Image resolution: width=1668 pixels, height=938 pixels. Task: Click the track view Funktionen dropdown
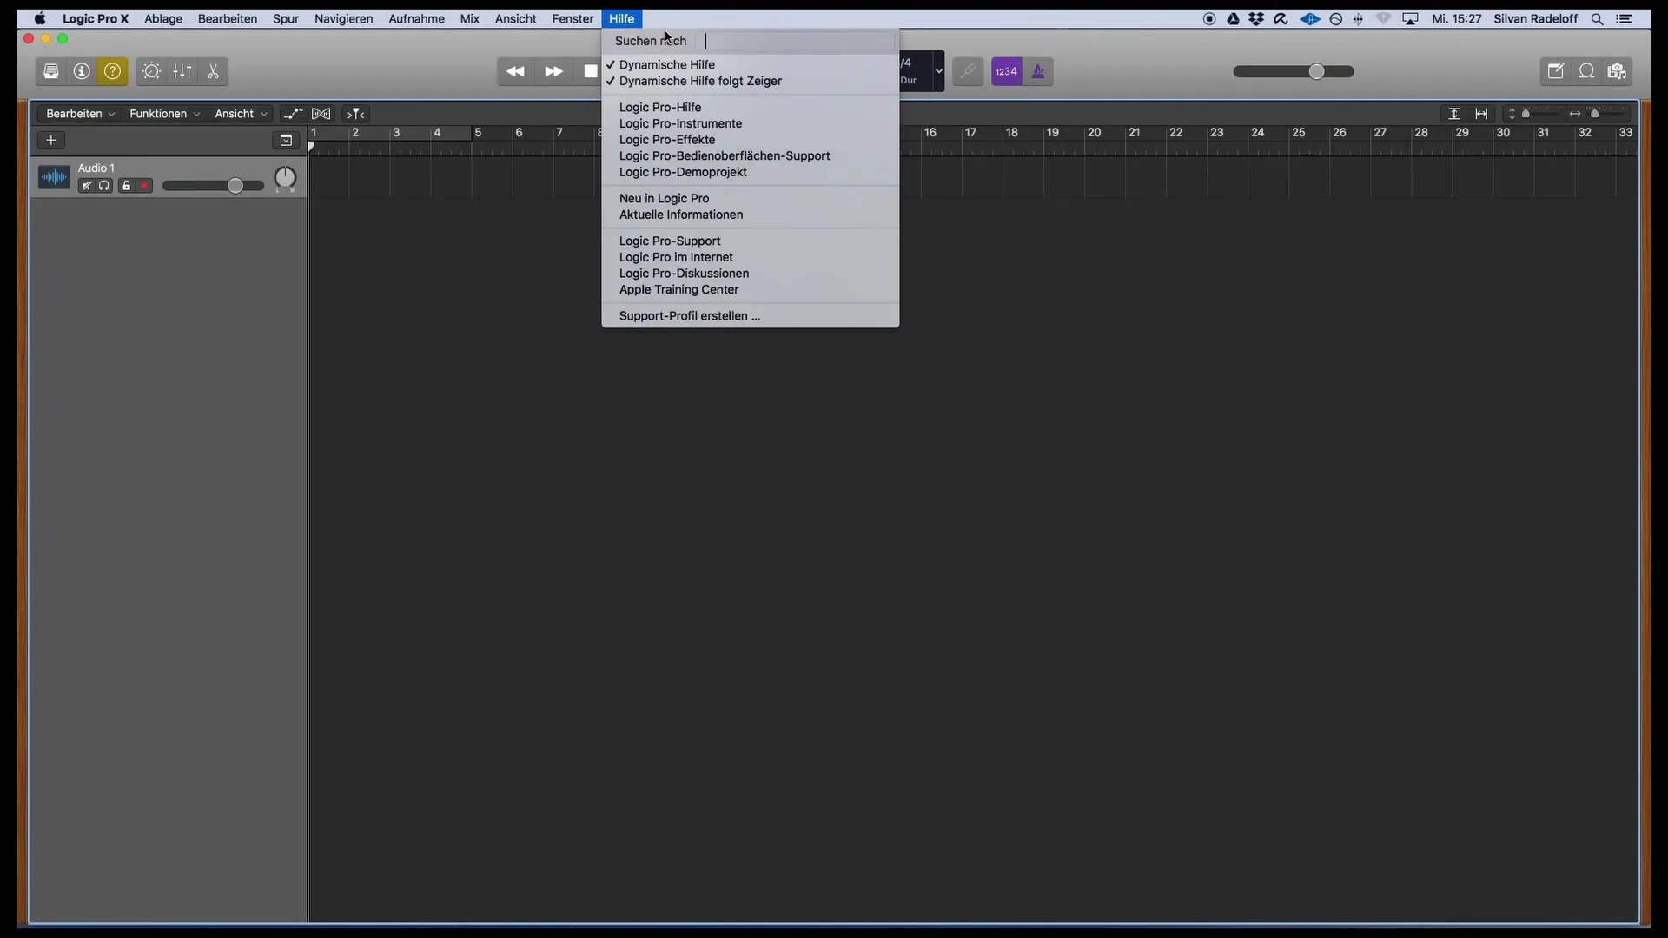(164, 114)
